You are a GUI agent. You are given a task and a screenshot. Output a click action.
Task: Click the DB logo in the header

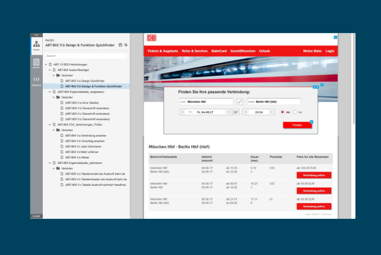(x=151, y=38)
